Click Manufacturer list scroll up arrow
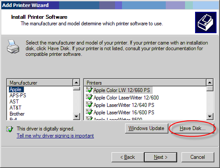 point(77,83)
